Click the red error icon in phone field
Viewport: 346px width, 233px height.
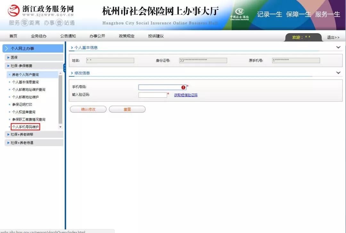click(183, 87)
